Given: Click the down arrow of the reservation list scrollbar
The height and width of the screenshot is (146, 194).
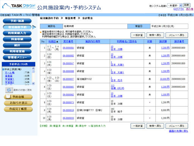Looking at the screenshot, I should tap(33, 83).
